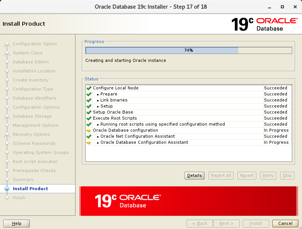Click the yellow arrow beside Oracle Database configuration
The height and width of the screenshot is (229, 302).
pyautogui.click(x=89, y=131)
